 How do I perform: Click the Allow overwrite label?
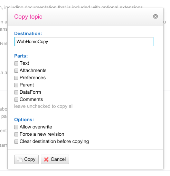tap(36, 127)
